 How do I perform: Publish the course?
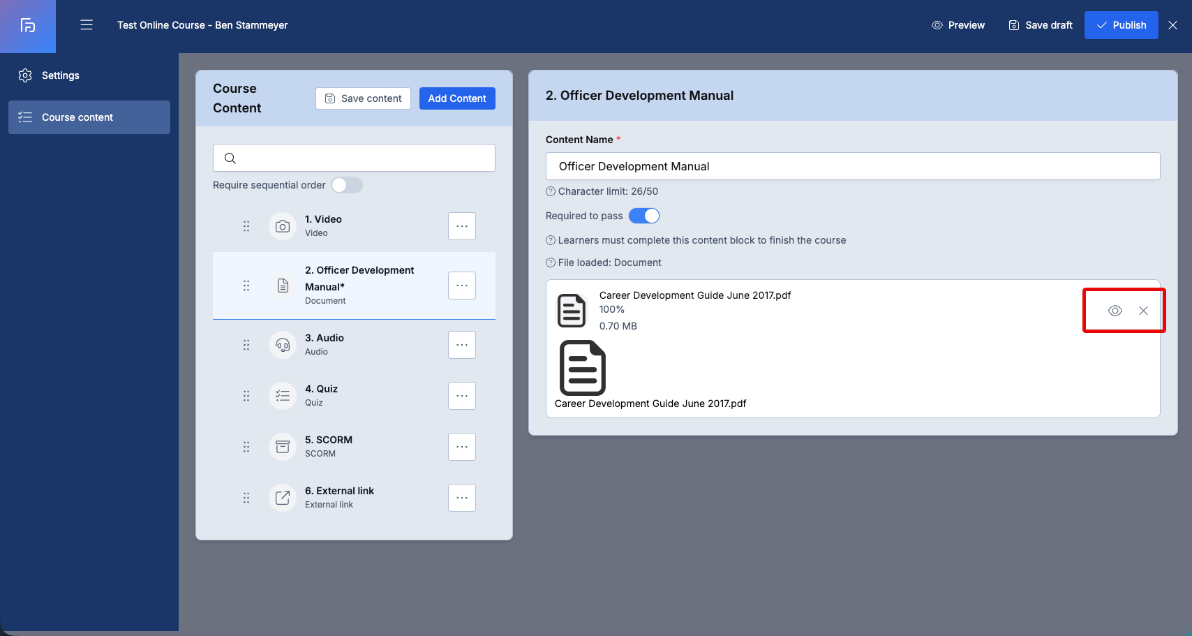[x=1121, y=25]
